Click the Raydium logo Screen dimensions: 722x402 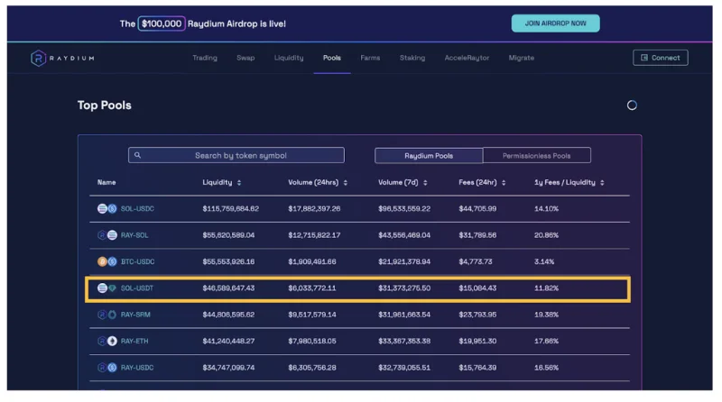click(x=62, y=58)
